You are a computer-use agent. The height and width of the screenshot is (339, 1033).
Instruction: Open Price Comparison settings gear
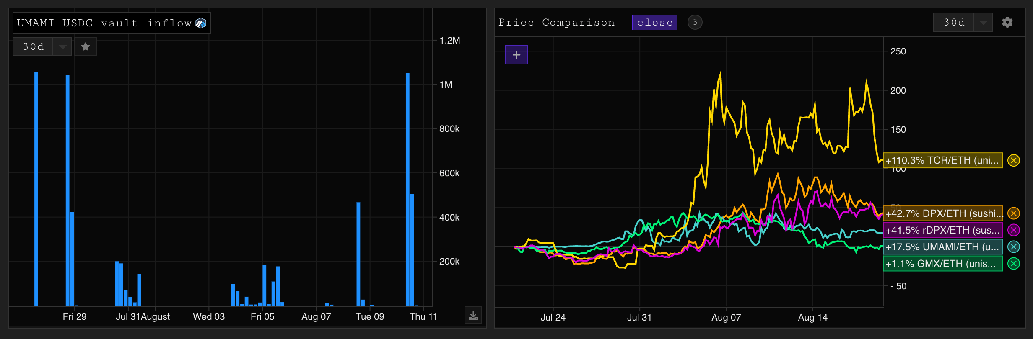[x=1007, y=22]
